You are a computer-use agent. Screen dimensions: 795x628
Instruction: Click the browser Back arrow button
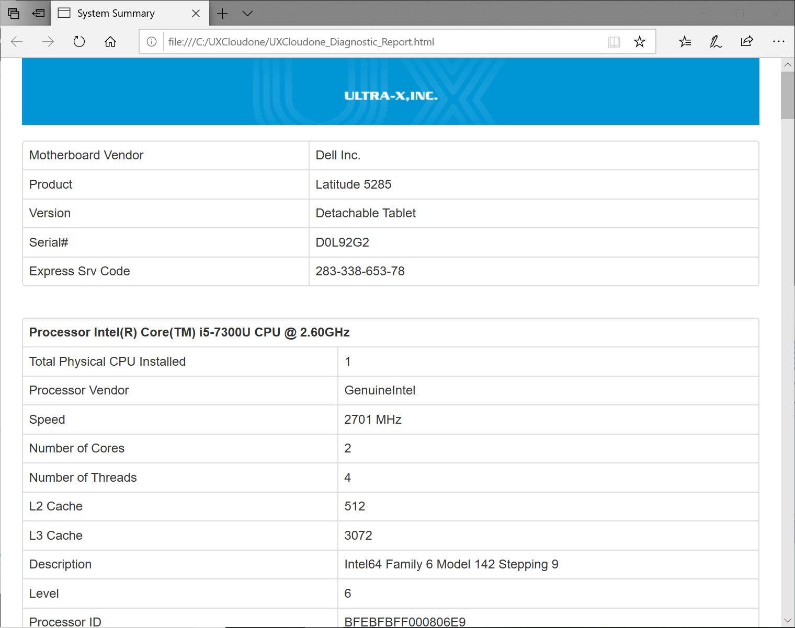click(17, 42)
